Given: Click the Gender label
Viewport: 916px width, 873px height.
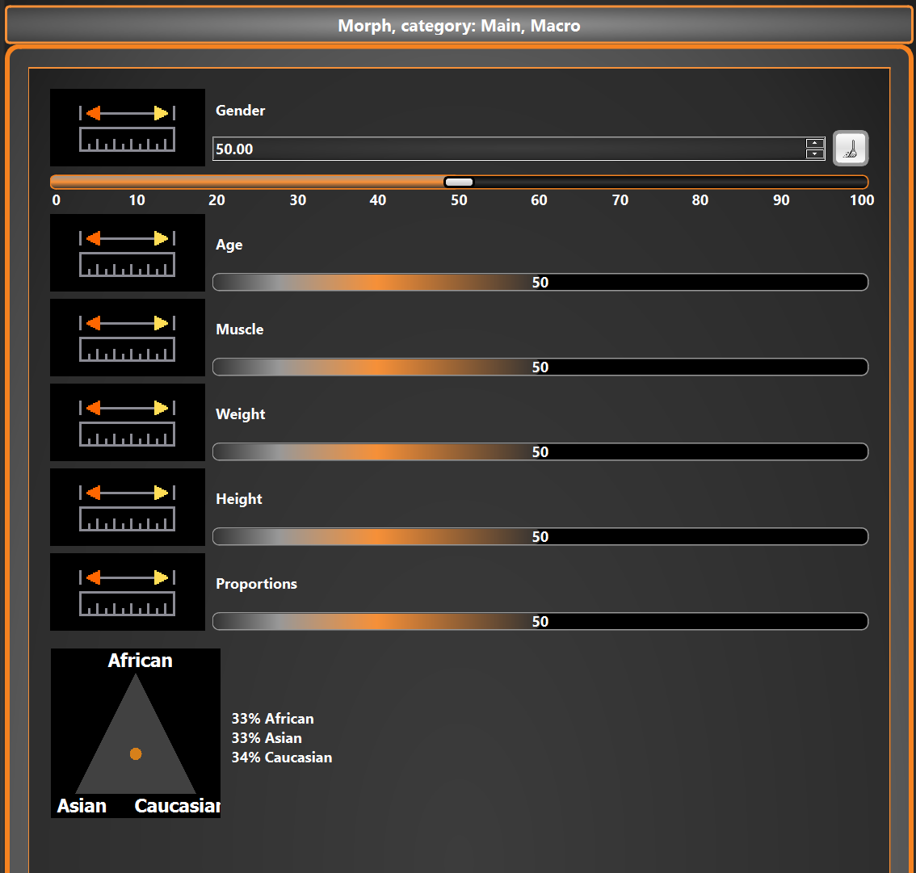Looking at the screenshot, I should click(240, 111).
